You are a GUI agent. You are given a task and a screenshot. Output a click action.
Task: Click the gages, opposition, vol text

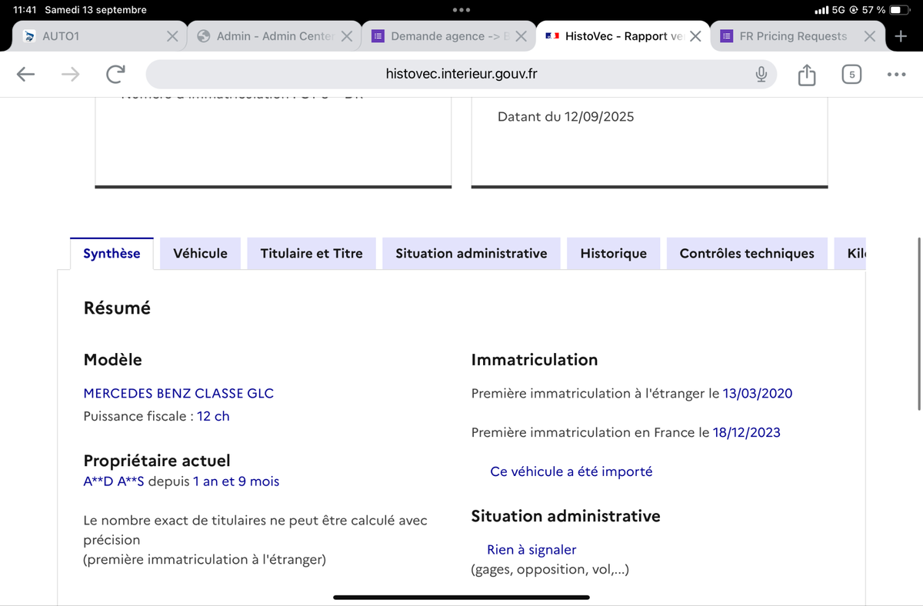[550, 570]
